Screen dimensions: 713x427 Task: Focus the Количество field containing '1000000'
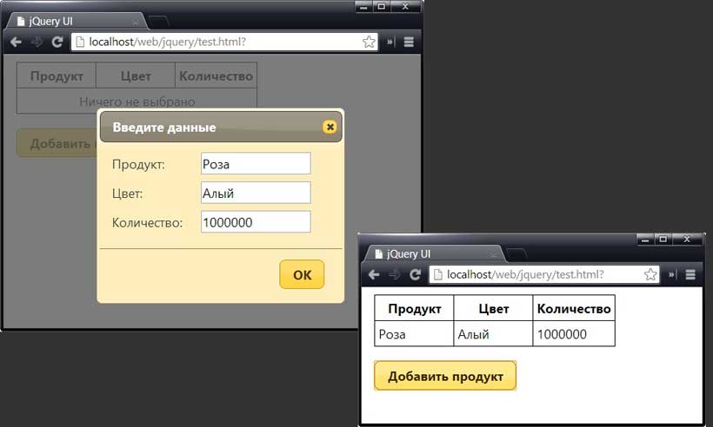(256, 222)
